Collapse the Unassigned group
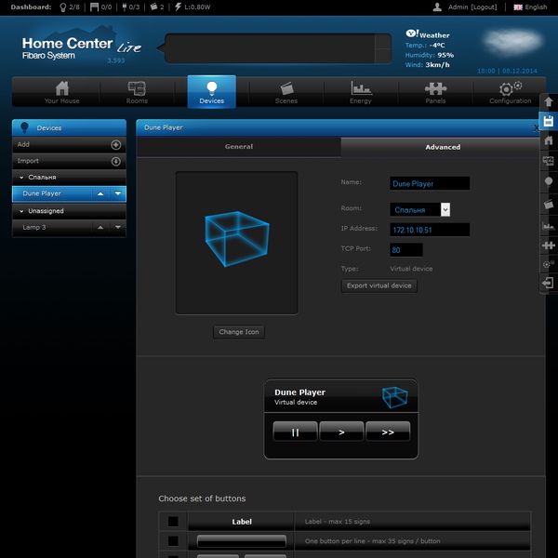 pos(21,211)
